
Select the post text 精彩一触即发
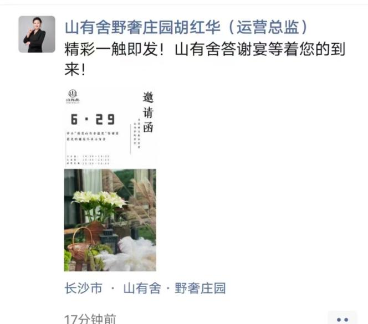(x=111, y=49)
